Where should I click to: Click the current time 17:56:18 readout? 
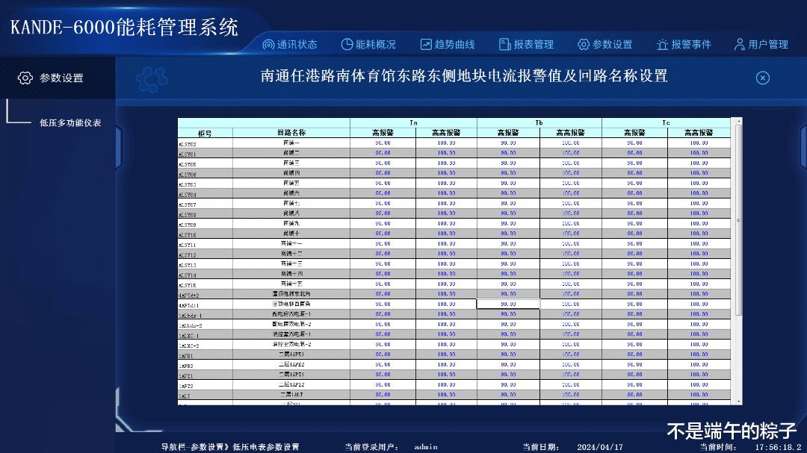(779, 447)
